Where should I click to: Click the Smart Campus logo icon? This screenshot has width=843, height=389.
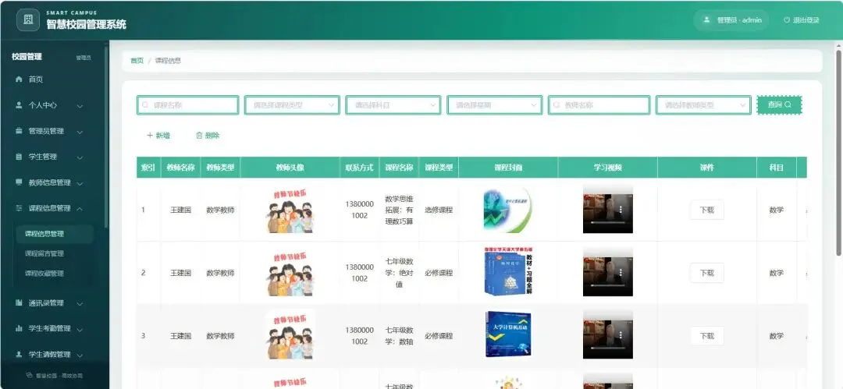[x=28, y=20]
